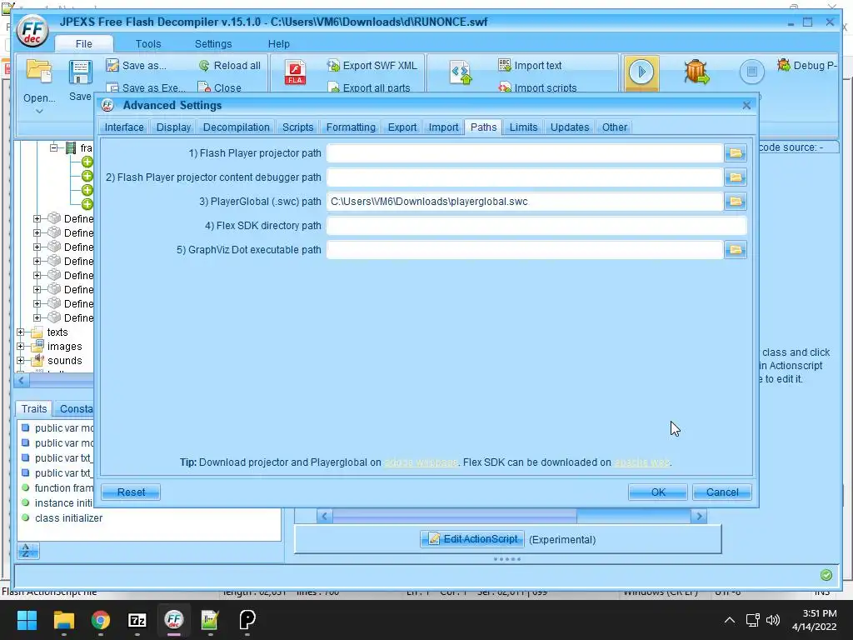This screenshot has width=853, height=640.
Task: Click Cancel in Advanced Settings
Action: (x=722, y=492)
